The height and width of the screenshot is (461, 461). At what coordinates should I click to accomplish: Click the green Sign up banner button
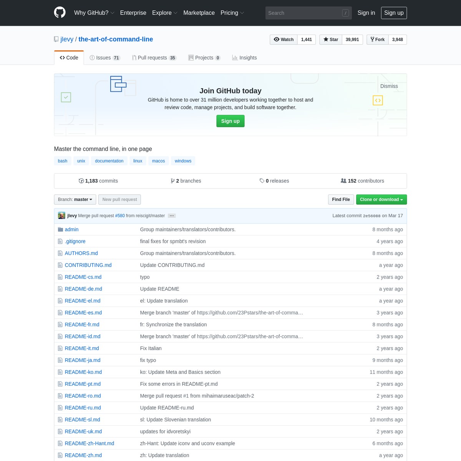pos(230,121)
